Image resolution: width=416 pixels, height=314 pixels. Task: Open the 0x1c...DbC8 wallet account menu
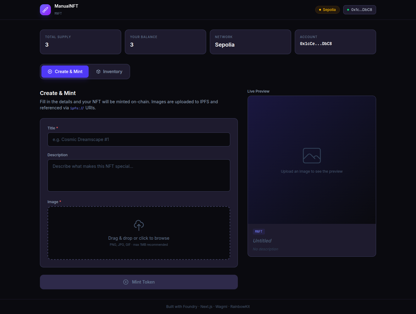click(360, 10)
